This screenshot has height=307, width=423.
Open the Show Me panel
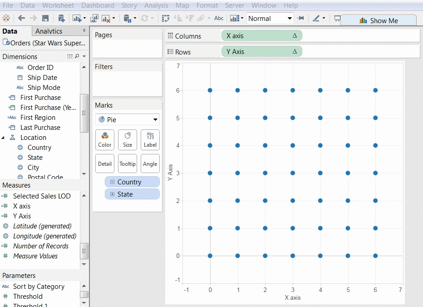(379, 20)
